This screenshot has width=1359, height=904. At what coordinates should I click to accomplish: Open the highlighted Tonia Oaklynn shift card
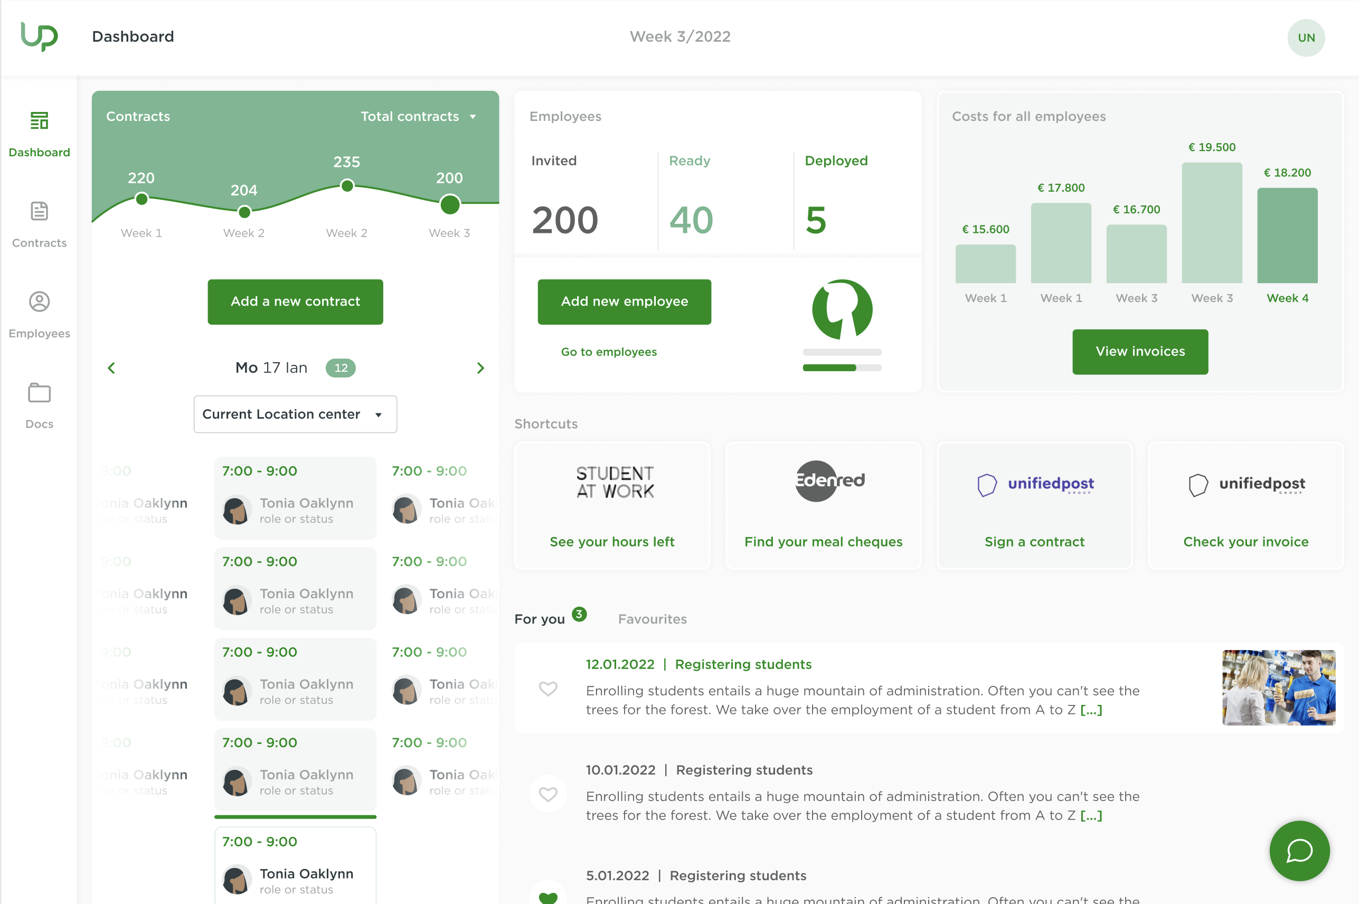pos(295,866)
